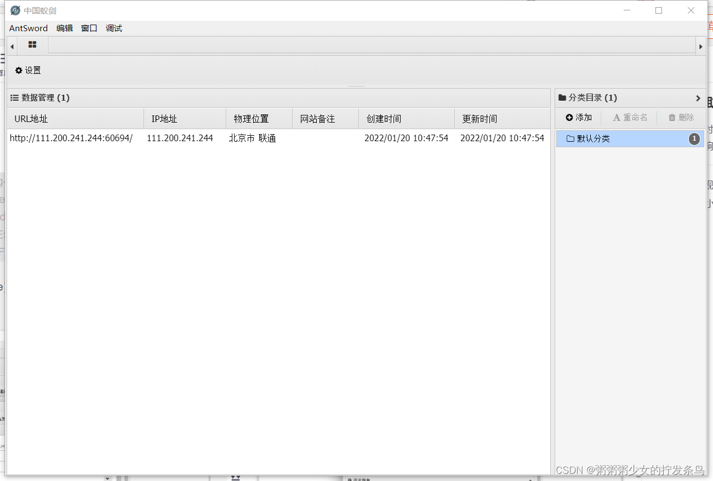
Task: Sort by 物理位置 column header
Action: 259,119
